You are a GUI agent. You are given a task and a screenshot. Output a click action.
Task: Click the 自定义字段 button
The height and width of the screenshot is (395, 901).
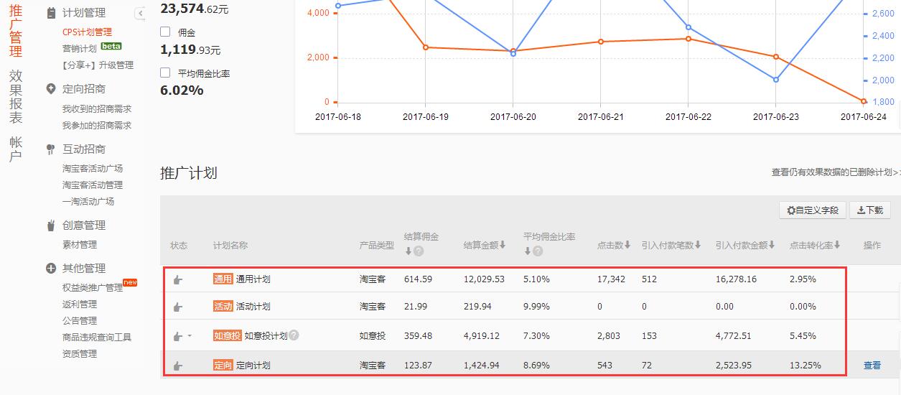pos(813,210)
